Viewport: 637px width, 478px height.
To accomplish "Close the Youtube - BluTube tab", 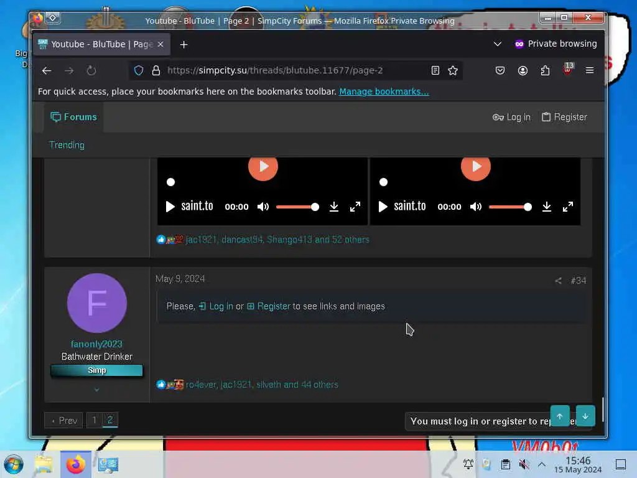I will click(x=160, y=44).
